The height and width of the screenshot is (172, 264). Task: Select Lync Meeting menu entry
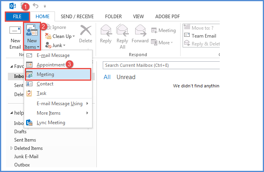(x=51, y=123)
